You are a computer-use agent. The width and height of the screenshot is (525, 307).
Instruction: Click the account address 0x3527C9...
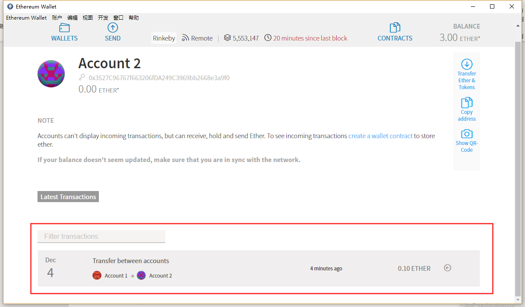pyautogui.click(x=159, y=78)
